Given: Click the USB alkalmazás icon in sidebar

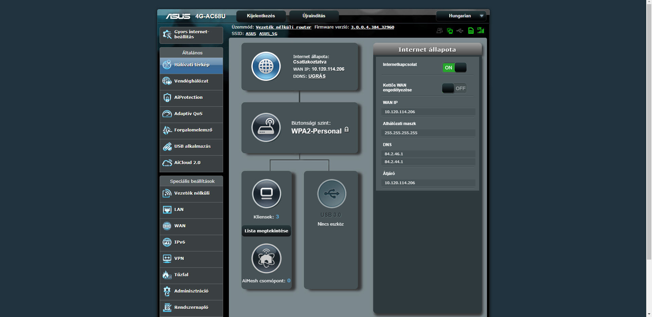Looking at the screenshot, I should click(167, 146).
